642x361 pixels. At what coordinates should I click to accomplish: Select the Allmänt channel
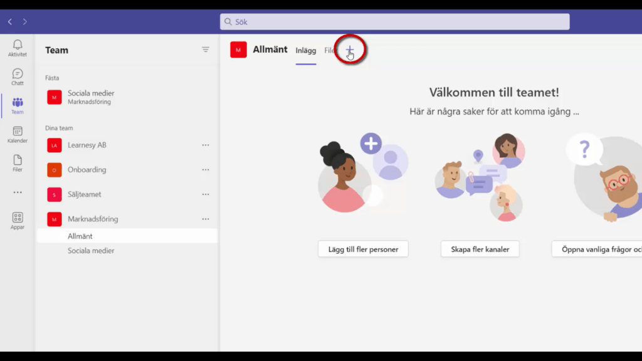coord(80,236)
